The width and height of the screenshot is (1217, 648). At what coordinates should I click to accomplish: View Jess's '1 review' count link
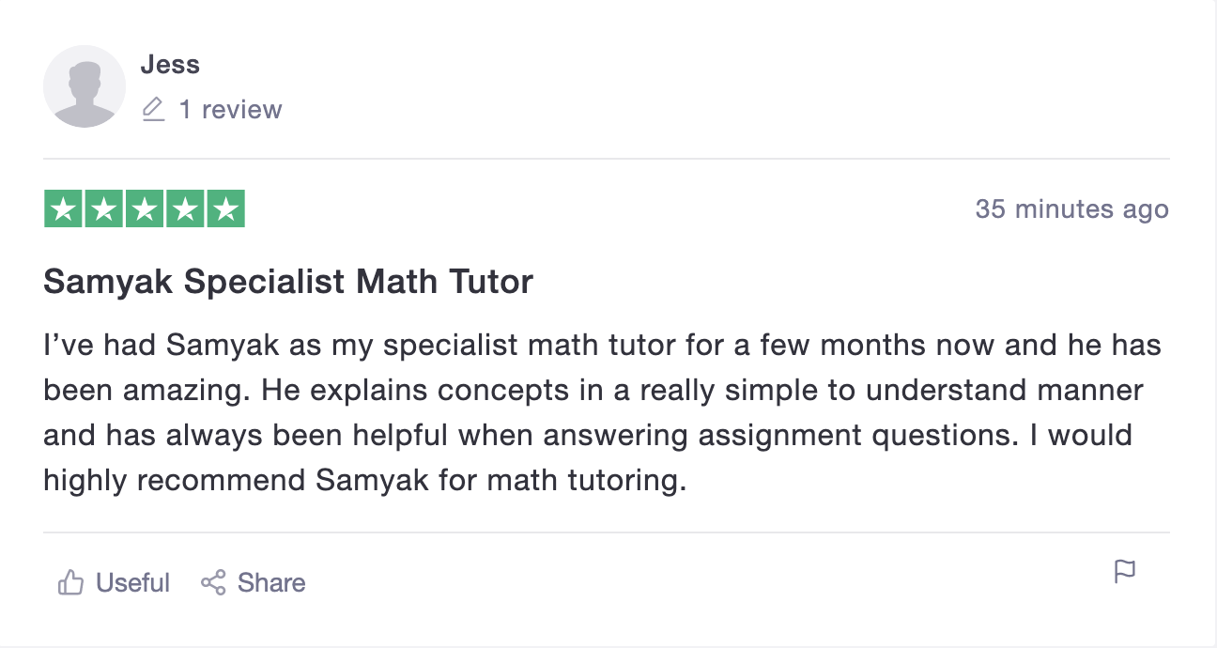pos(230,110)
